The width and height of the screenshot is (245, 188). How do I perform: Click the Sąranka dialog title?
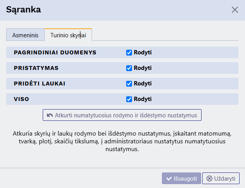23,10
